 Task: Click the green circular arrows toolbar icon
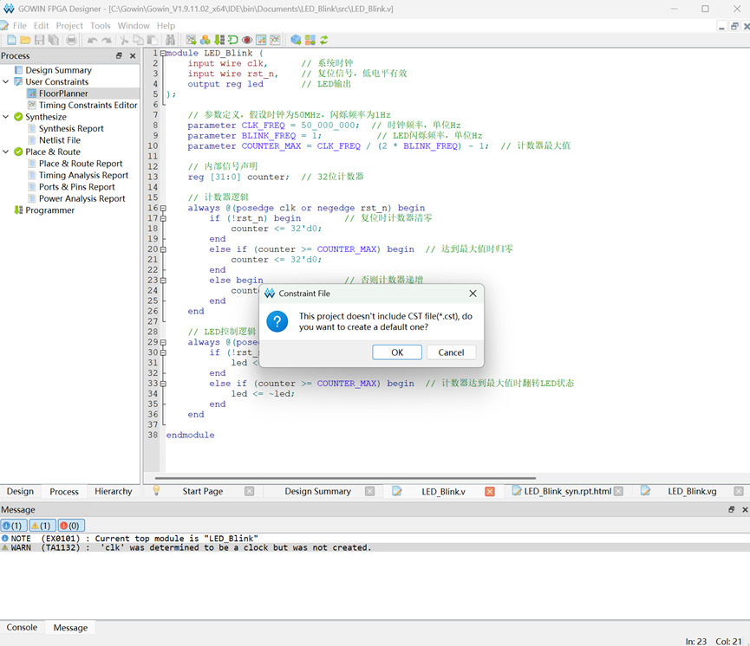click(323, 40)
